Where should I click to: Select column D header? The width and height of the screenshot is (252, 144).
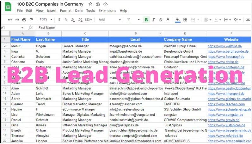click(x=136, y=33)
